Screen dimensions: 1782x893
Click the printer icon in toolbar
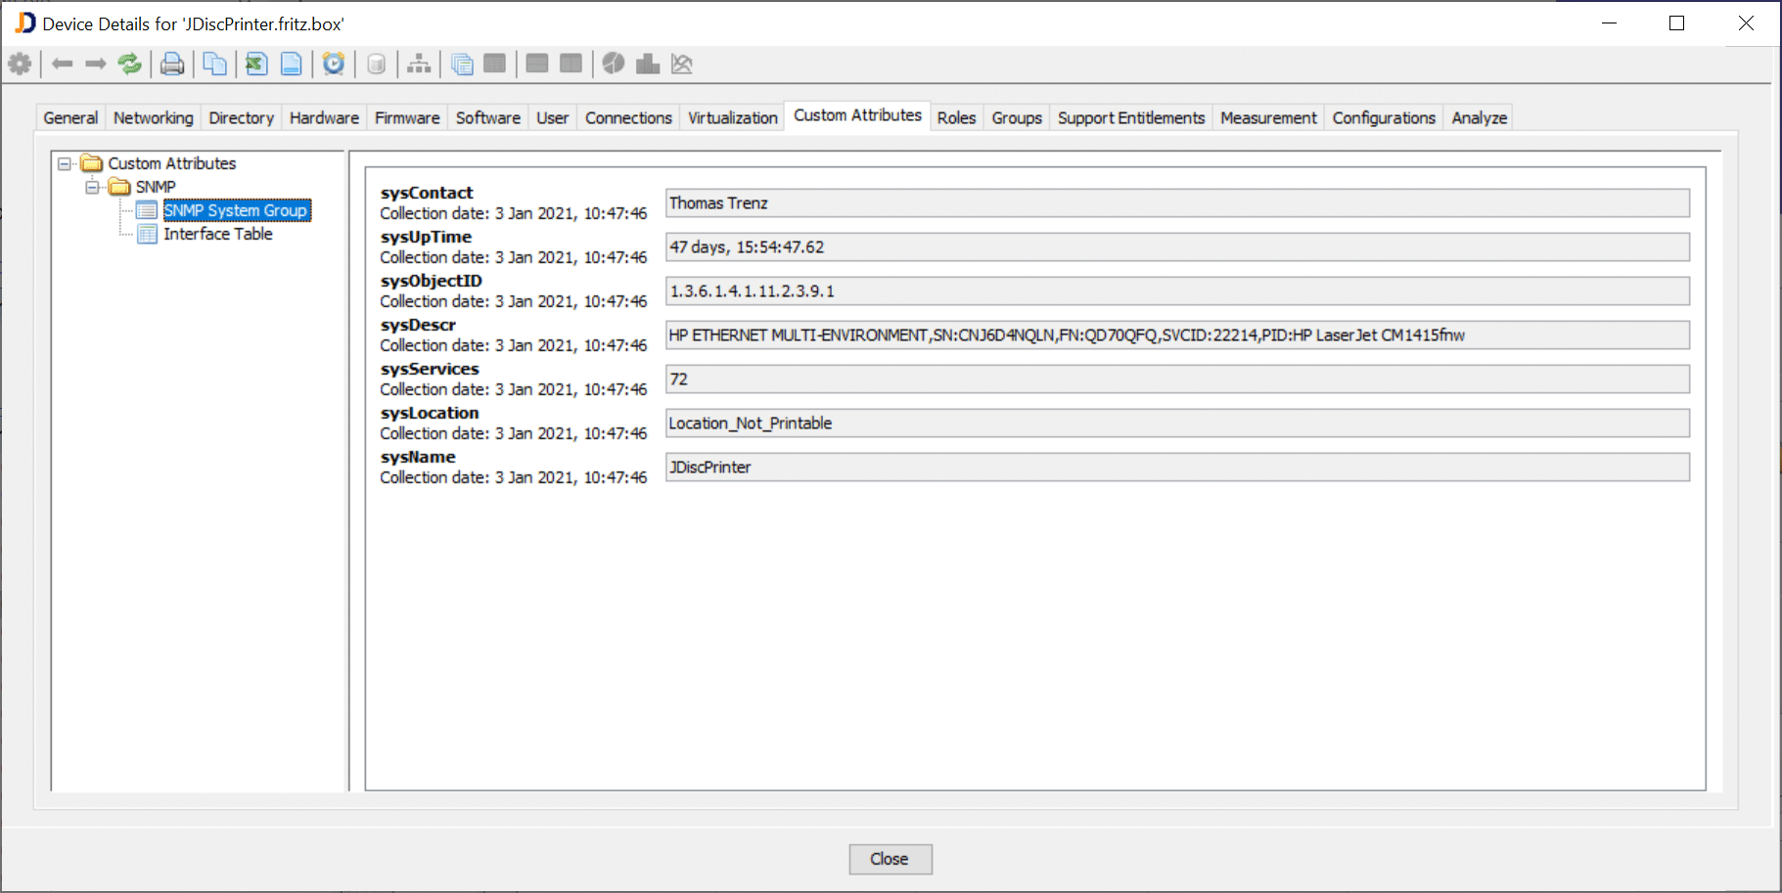(x=172, y=65)
